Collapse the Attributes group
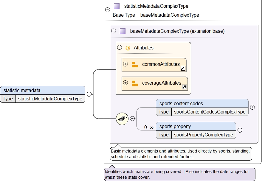This screenshot has height=182, width=262. [120, 47]
